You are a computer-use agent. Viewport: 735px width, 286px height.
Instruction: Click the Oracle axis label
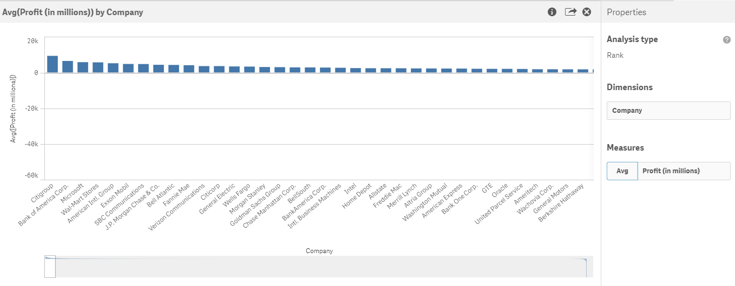[x=500, y=192]
